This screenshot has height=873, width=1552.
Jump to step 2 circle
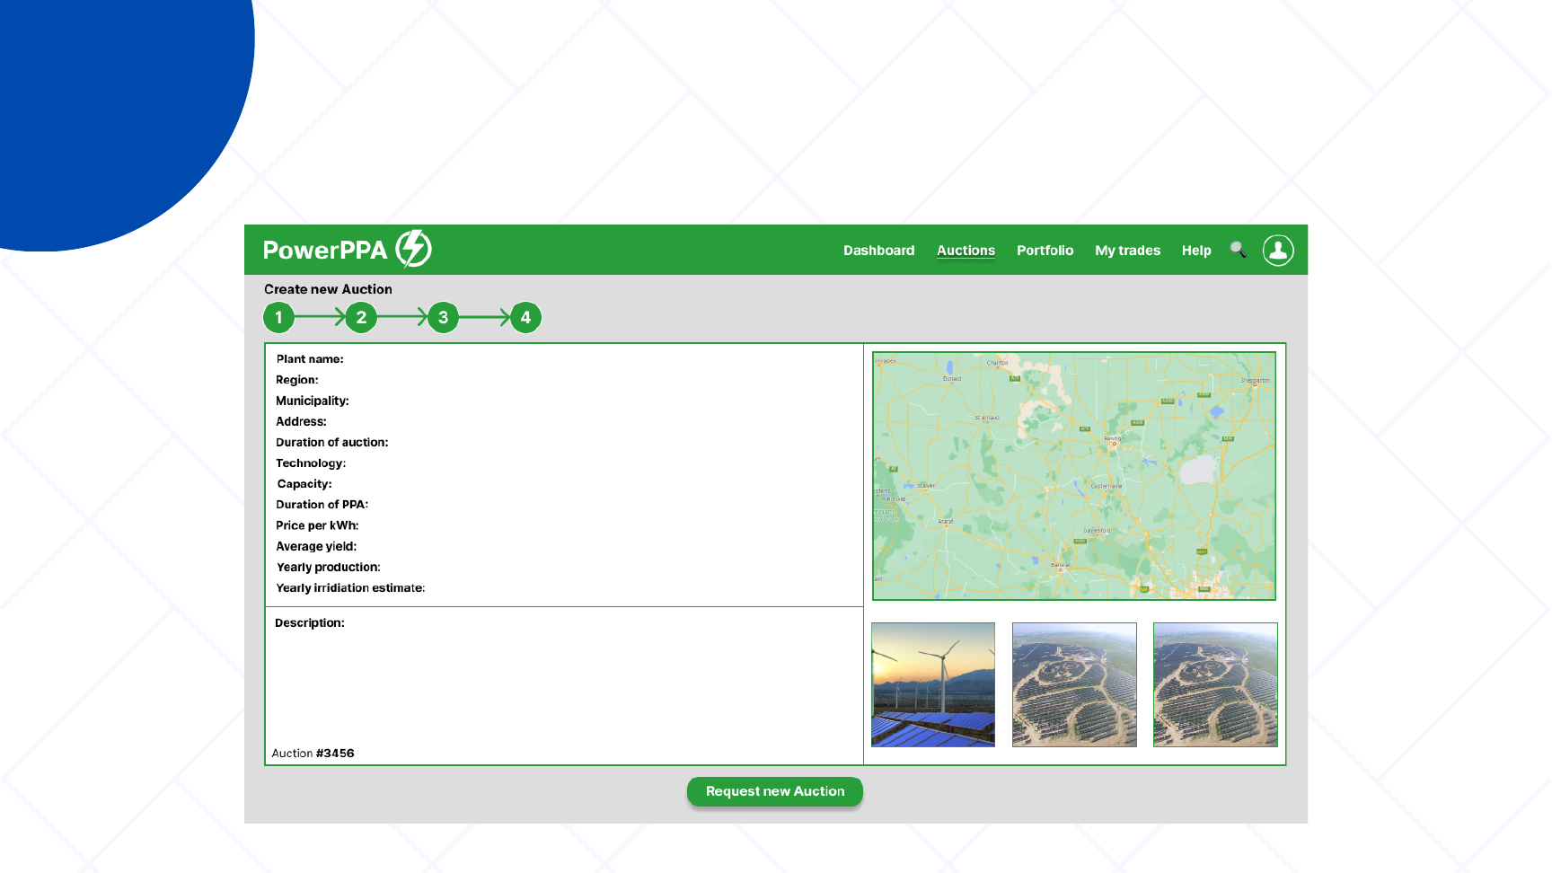click(361, 317)
